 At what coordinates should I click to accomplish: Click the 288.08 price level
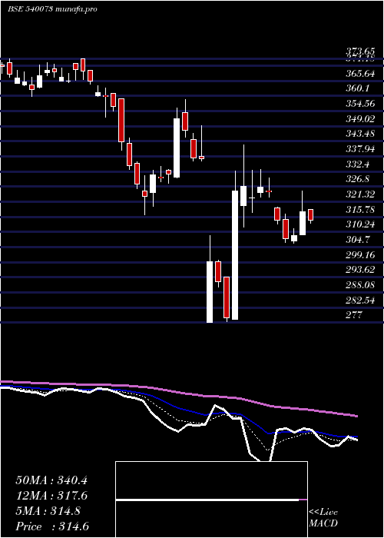[x=360, y=285]
